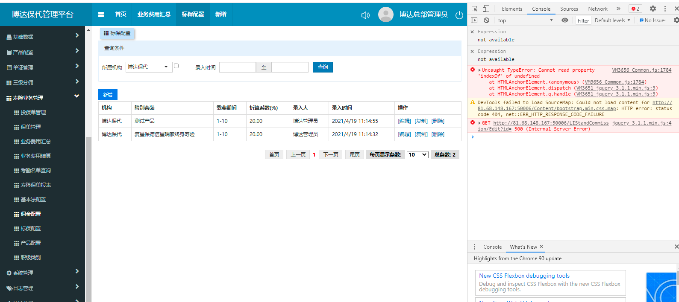The width and height of the screenshot is (679, 302).
Task: Click the start date input field
Action: [237, 67]
